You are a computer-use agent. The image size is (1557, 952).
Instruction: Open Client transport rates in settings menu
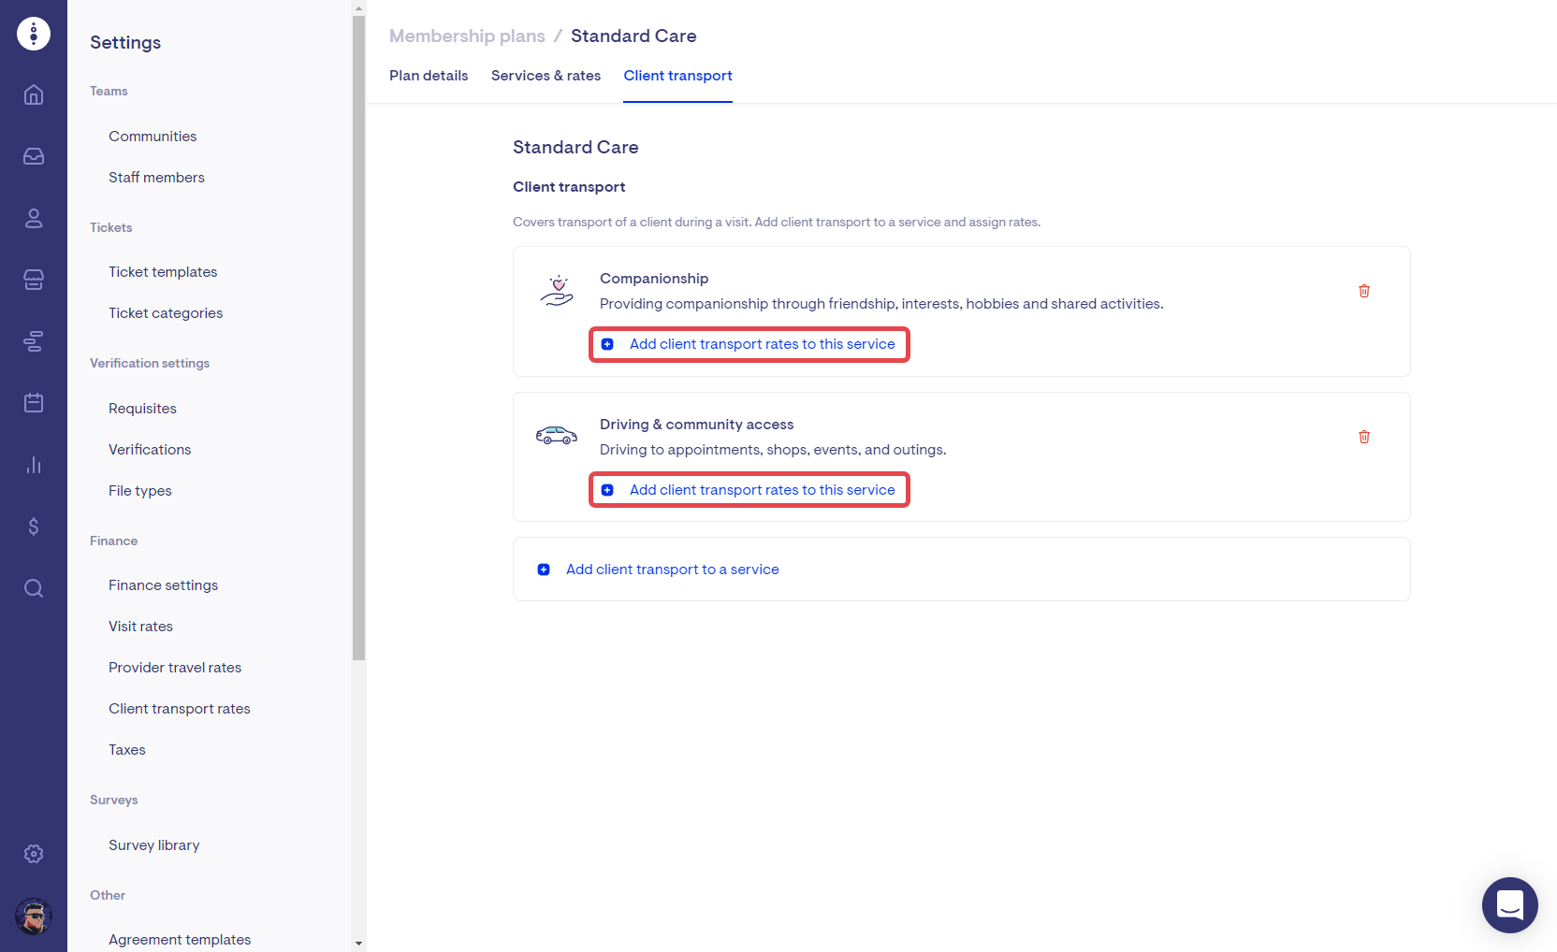point(180,709)
